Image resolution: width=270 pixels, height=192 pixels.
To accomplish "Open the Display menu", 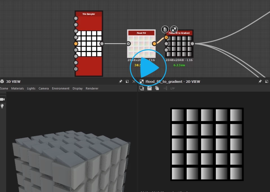I will (77, 88).
